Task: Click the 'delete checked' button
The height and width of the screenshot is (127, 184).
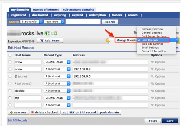Action: (45, 113)
